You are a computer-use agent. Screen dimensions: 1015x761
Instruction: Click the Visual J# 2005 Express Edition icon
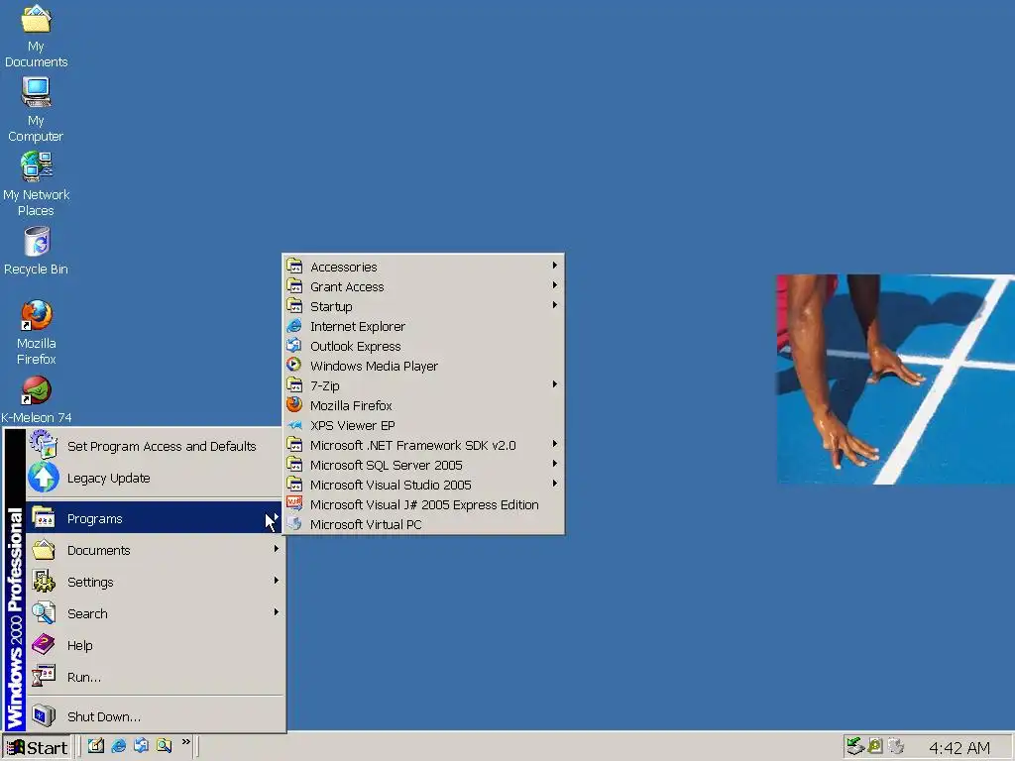tap(294, 504)
